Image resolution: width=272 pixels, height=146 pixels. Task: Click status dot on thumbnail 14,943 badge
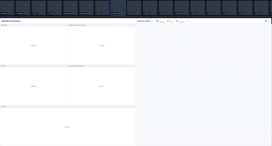pos(261,13)
